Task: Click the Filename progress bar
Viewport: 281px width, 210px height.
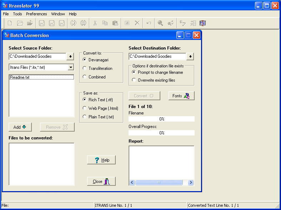Action: coord(161,119)
